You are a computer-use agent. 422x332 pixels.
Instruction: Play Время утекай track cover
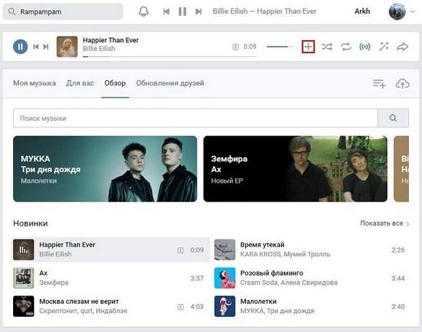(225, 250)
